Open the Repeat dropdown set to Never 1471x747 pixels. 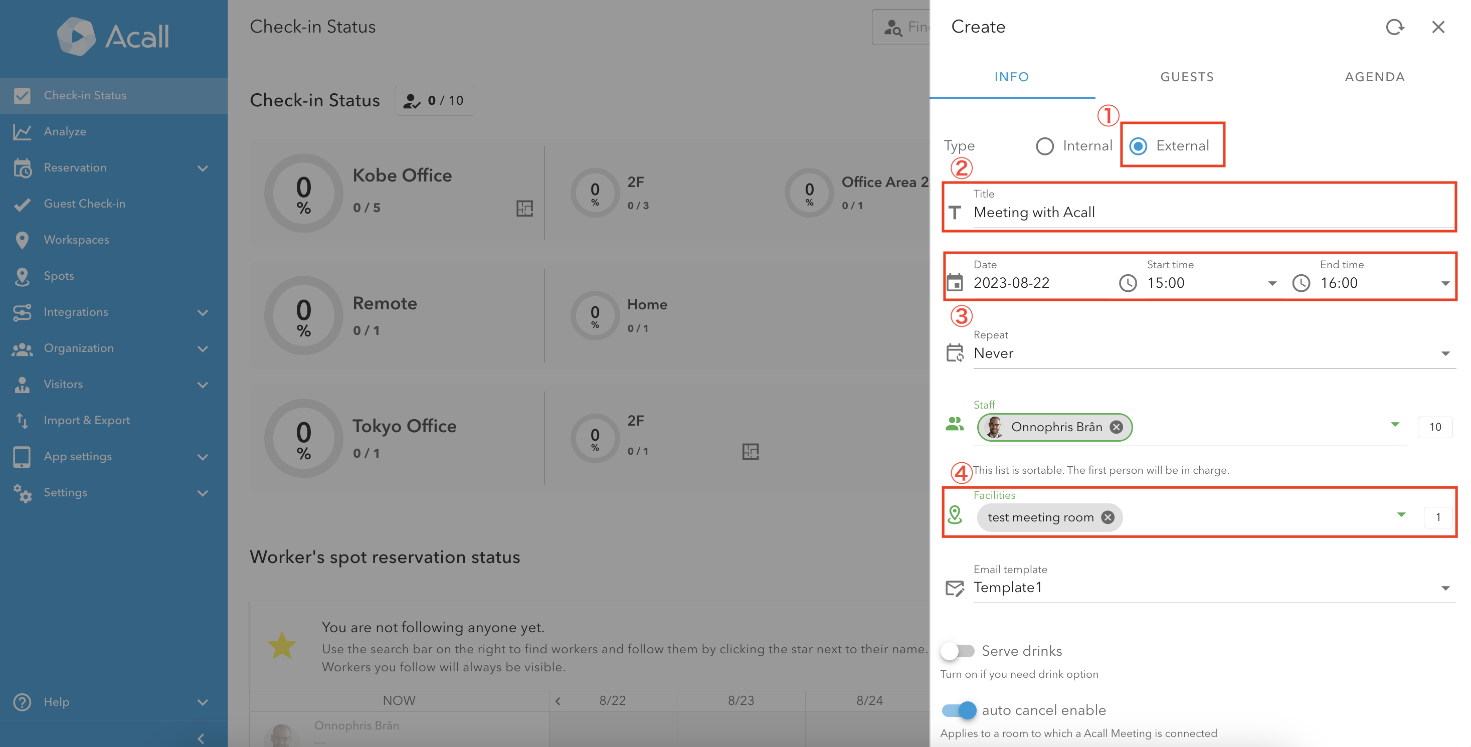click(1445, 353)
